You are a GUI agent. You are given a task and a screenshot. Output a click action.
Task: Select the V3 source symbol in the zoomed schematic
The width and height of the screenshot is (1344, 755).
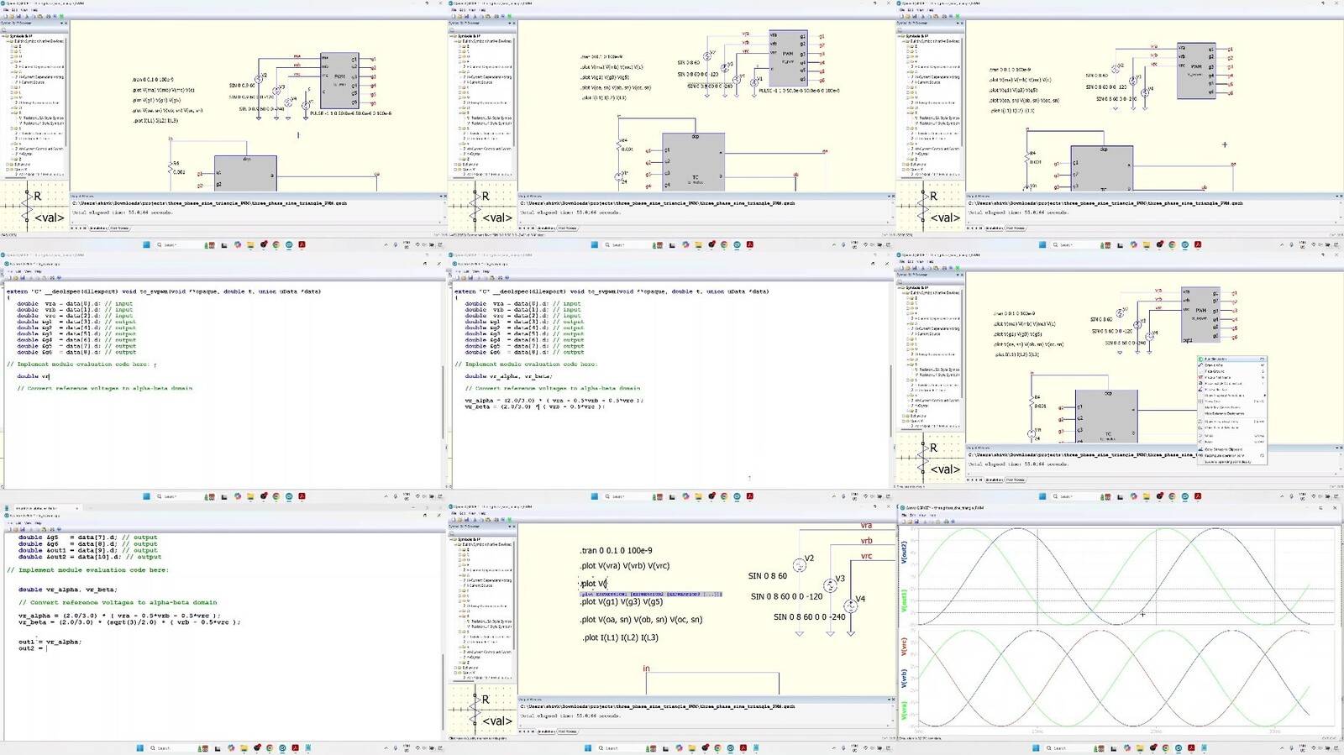tap(830, 585)
